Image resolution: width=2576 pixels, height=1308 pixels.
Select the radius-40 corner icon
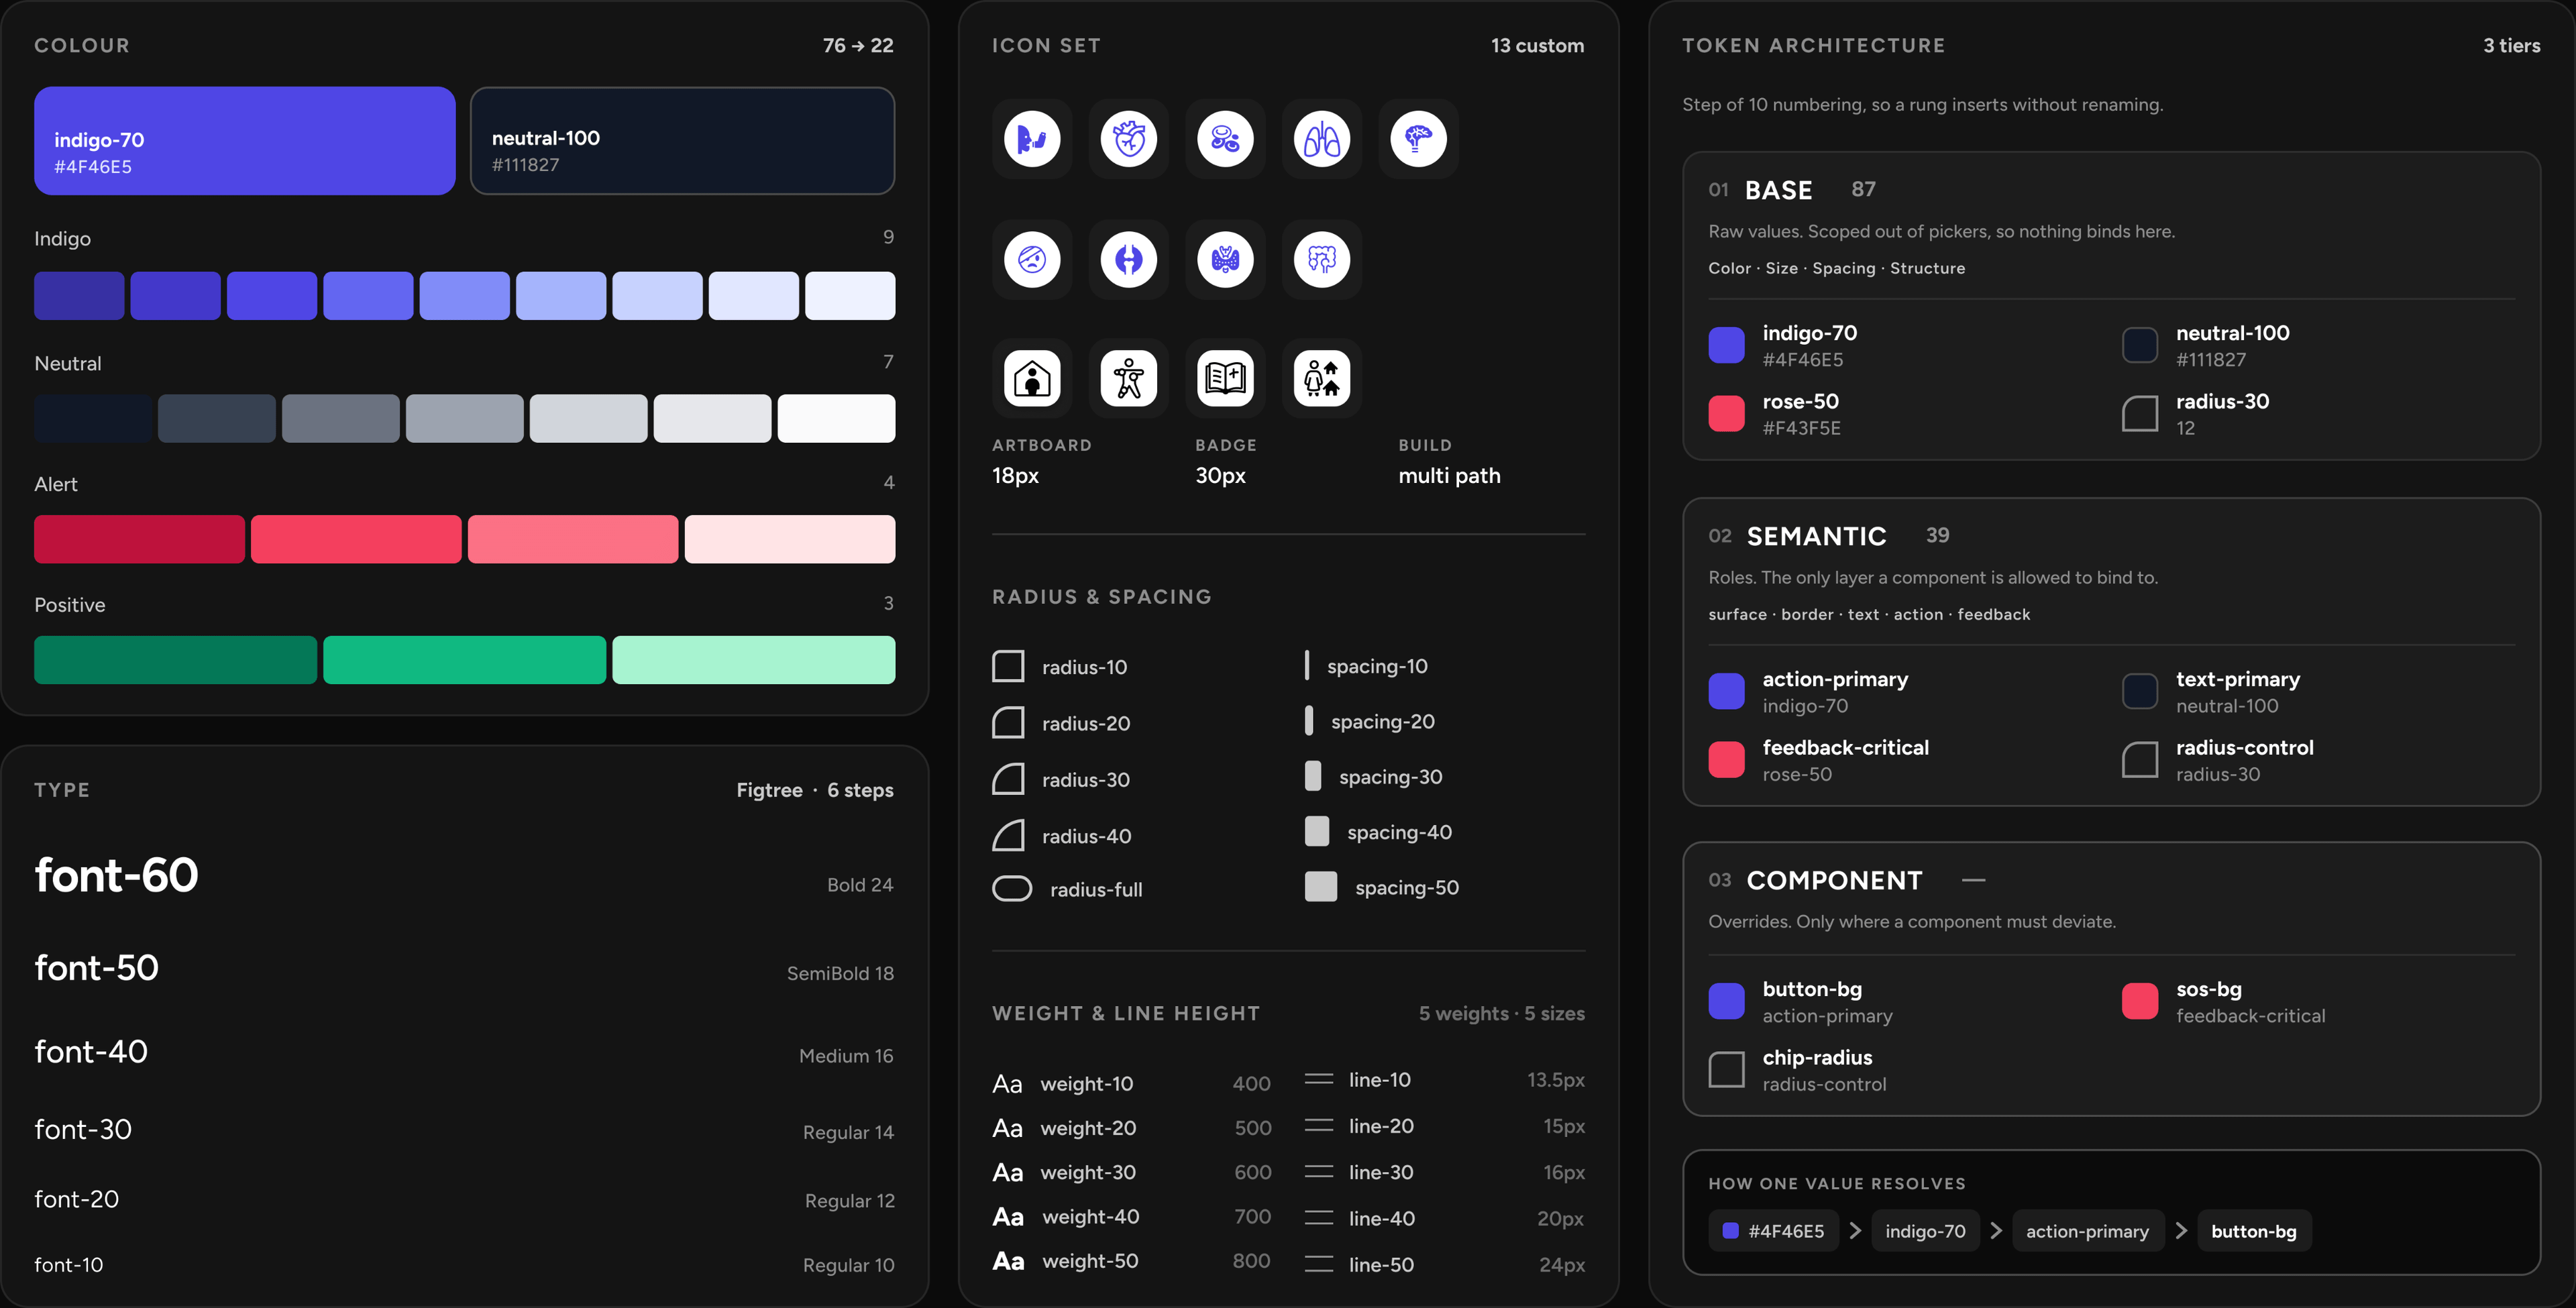1008,835
